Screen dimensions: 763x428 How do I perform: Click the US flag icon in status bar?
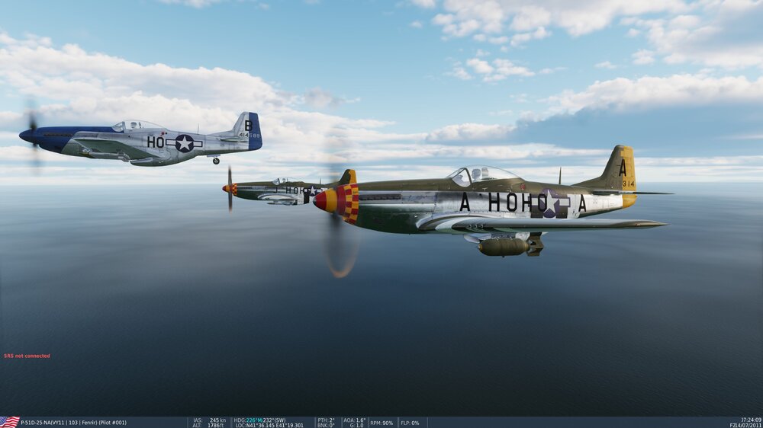pos(9,422)
